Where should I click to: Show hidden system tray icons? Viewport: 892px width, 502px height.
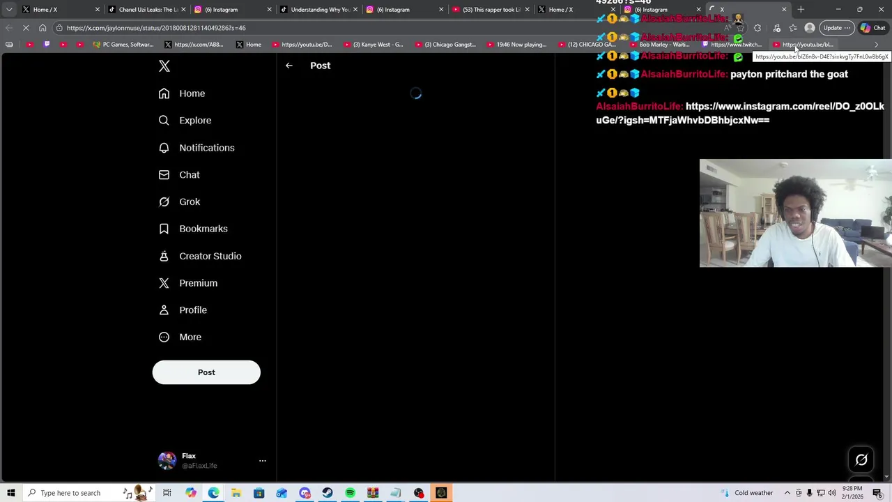(x=787, y=493)
